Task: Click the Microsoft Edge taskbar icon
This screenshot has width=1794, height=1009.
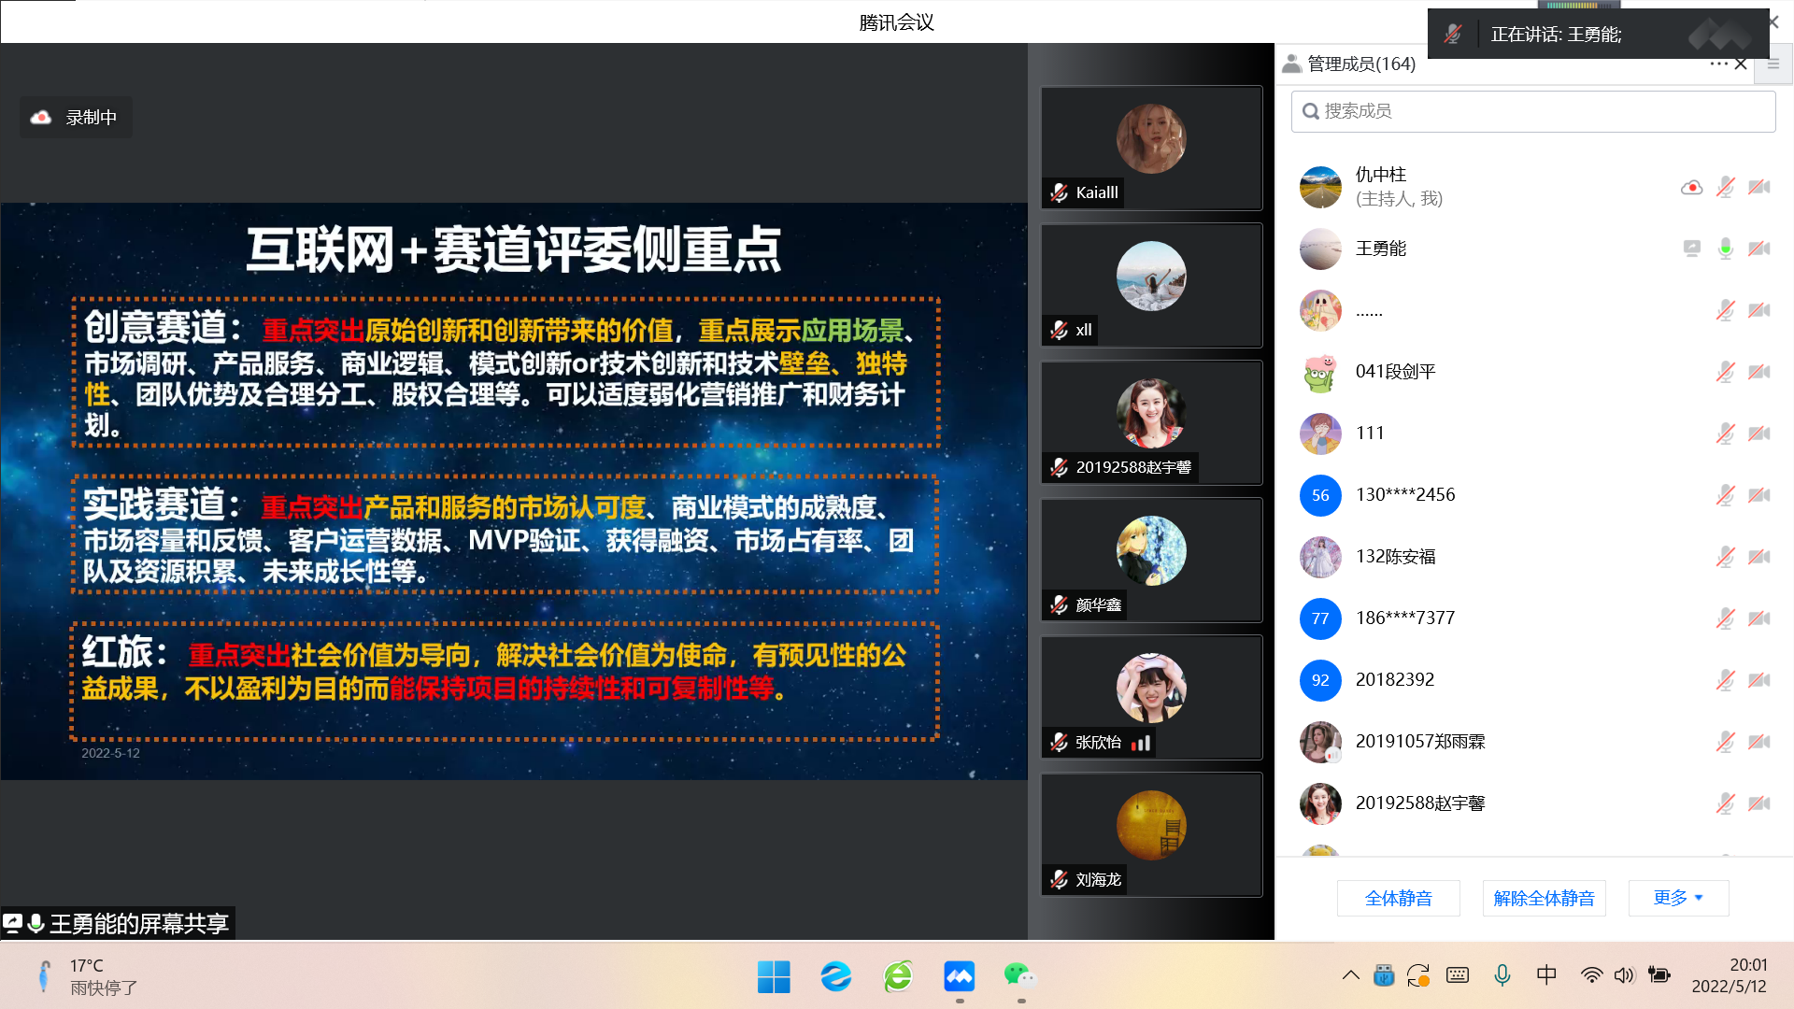Action: pyautogui.click(x=836, y=976)
